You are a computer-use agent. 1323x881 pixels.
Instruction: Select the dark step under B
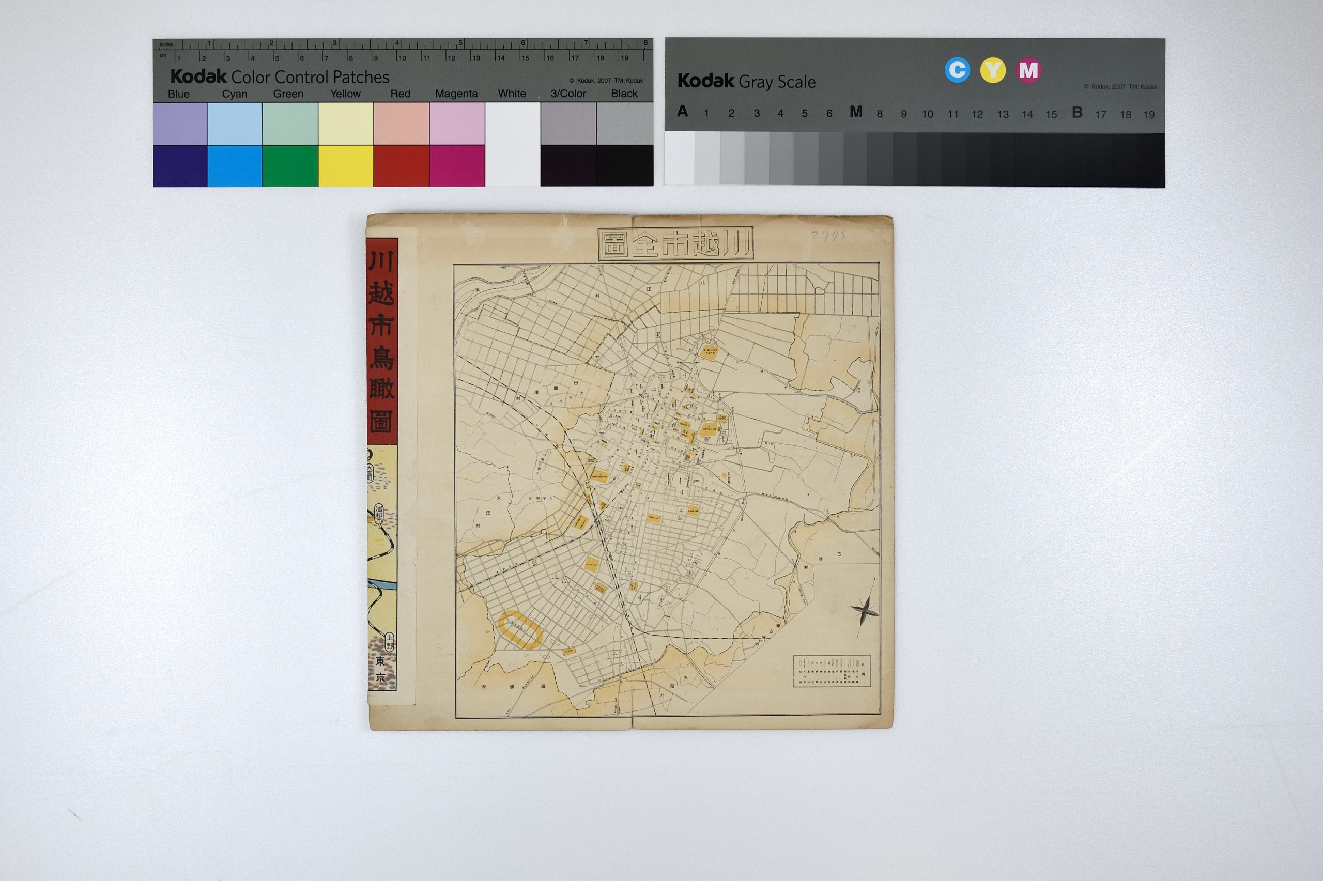pos(1077,160)
